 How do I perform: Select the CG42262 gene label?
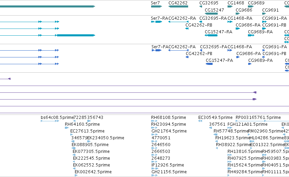(178, 3)
